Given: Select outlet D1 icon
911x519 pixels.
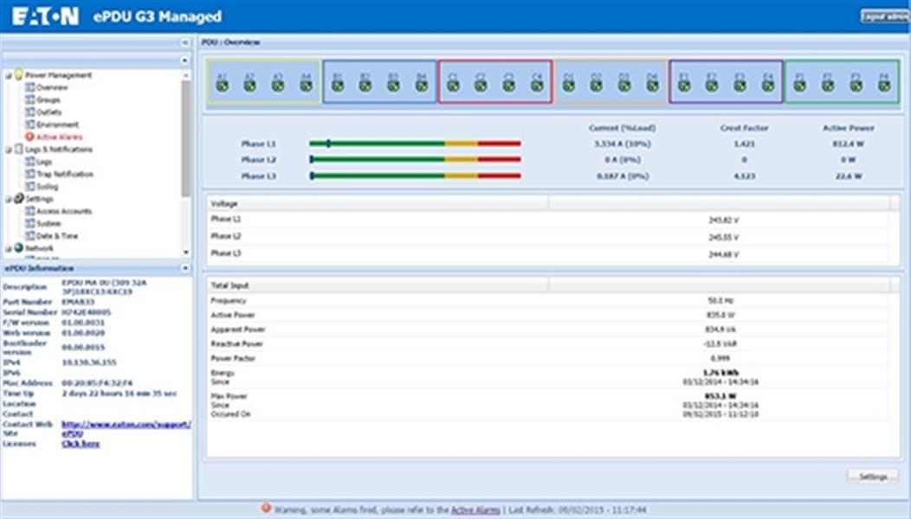Looking at the screenshot, I should click(x=569, y=86).
